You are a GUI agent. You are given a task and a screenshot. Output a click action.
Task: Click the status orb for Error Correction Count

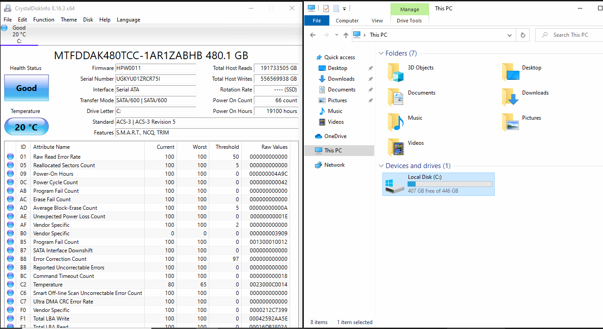[10, 259]
